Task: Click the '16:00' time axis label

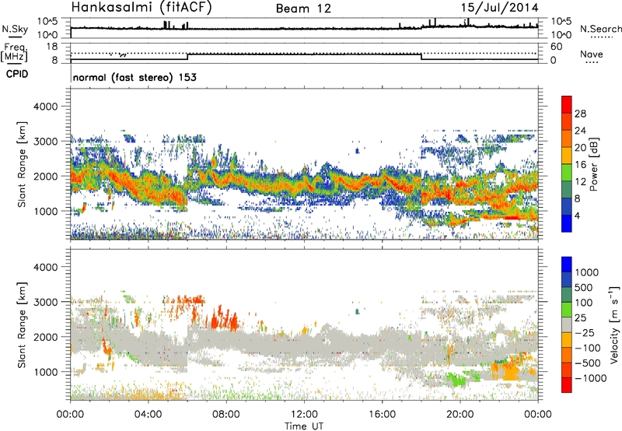Action: pos(382,415)
